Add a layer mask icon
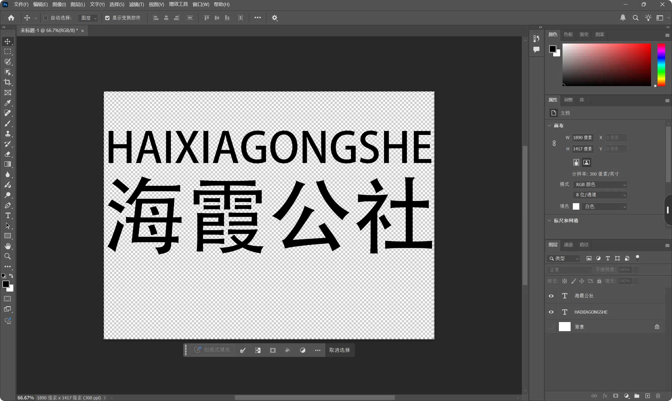 tap(616, 396)
